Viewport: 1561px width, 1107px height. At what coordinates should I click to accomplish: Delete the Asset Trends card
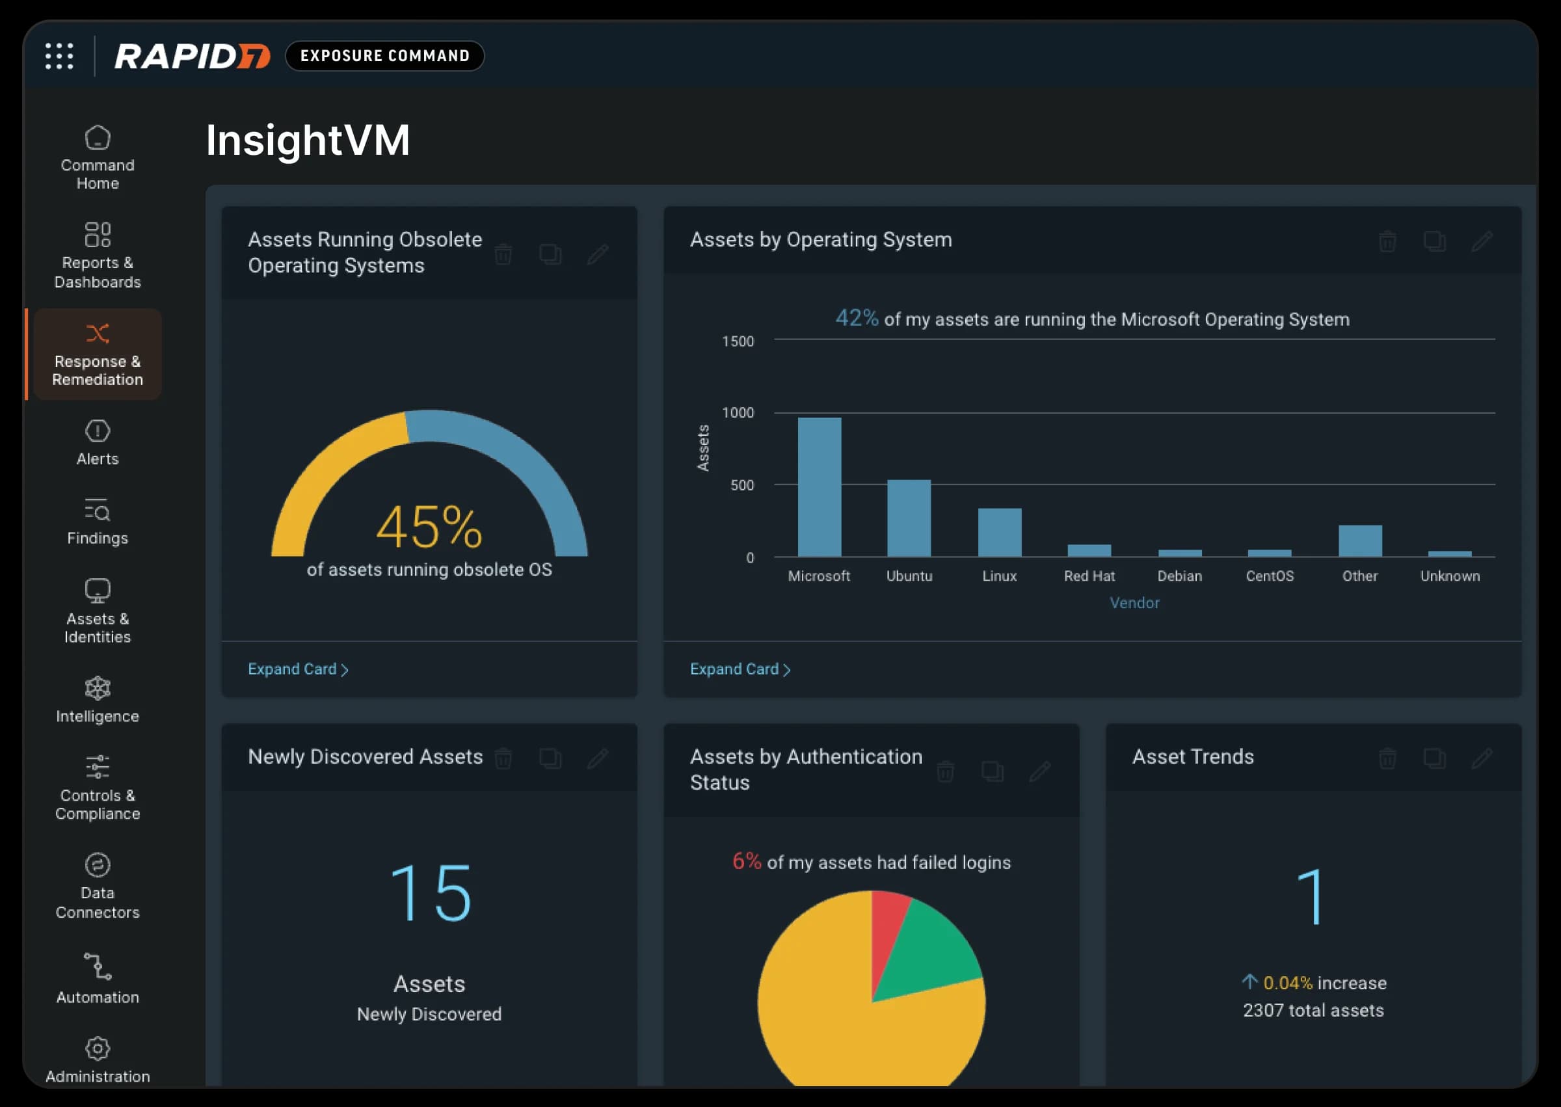tap(1387, 758)
